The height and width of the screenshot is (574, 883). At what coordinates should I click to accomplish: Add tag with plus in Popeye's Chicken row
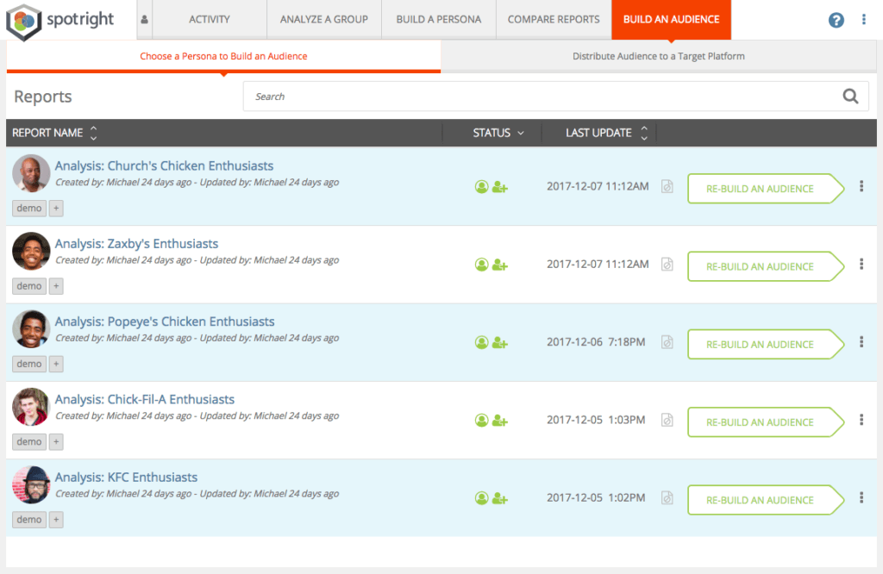pyautogui.click(x=56, y=364)
